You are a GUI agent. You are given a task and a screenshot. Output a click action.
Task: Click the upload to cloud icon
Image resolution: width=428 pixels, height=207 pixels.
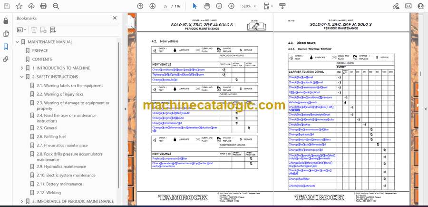[31, 6]
